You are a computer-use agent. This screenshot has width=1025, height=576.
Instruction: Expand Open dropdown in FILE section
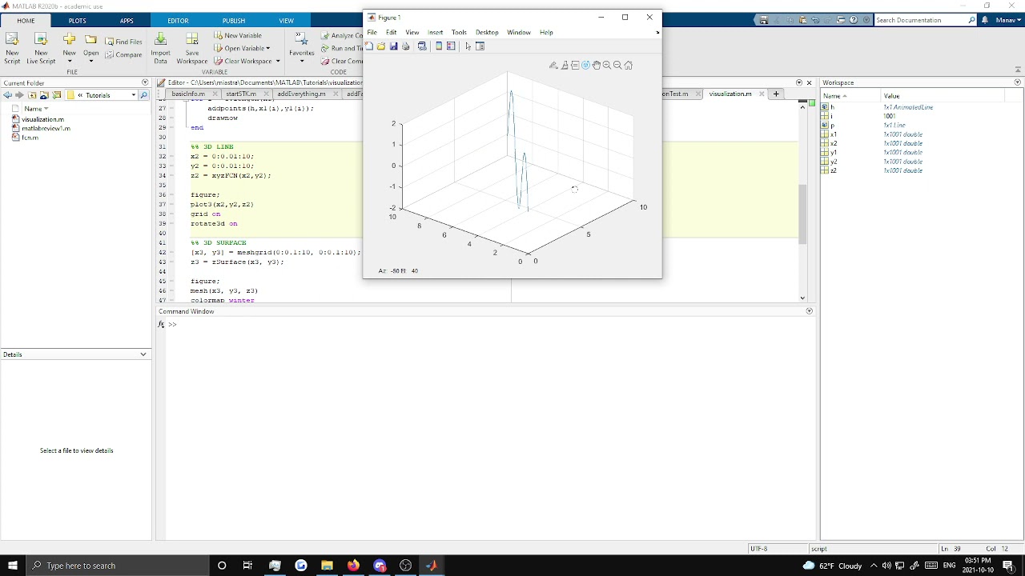[x=90, y=62]
